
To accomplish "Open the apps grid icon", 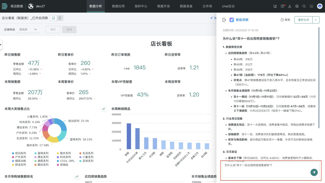I will click(x=311, y=6).
